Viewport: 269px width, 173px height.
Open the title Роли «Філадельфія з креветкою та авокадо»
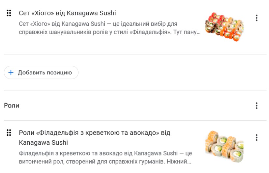click(95, 133)
